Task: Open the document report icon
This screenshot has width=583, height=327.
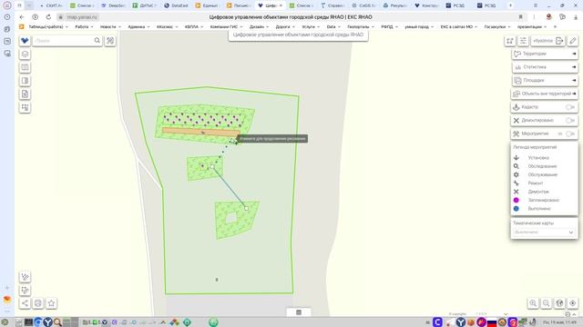Action: (25, 94)
